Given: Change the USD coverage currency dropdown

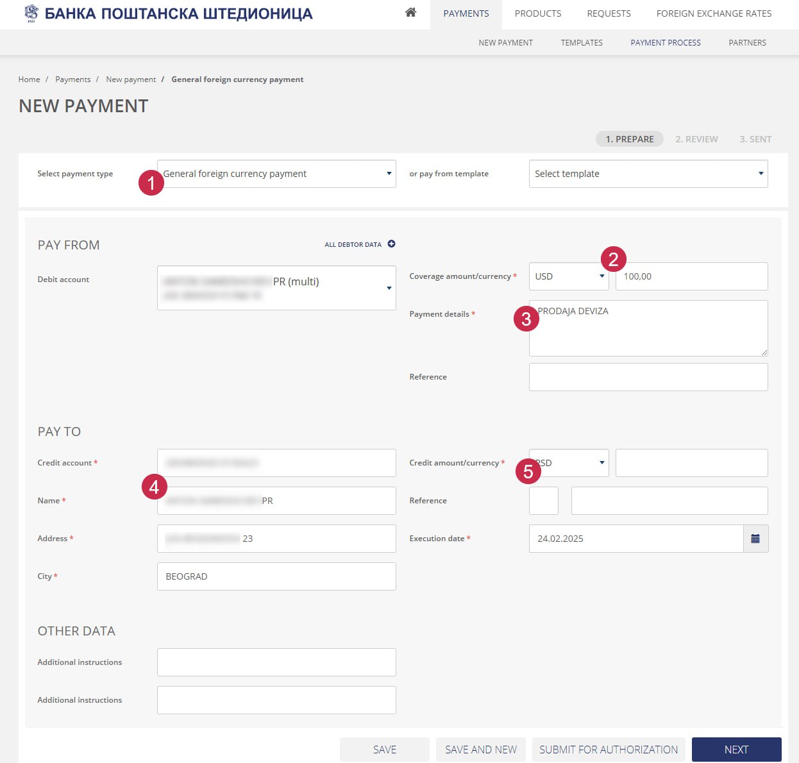Looking at the screenshot, I should [x=568, y=276].
